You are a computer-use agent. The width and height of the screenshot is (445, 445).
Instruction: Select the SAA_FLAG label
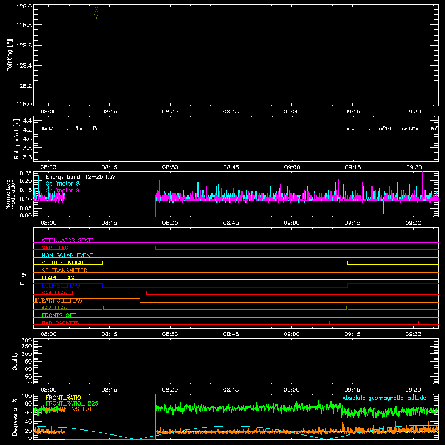coord(55,293)
